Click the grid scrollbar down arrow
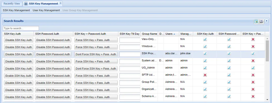 (267, 99)
